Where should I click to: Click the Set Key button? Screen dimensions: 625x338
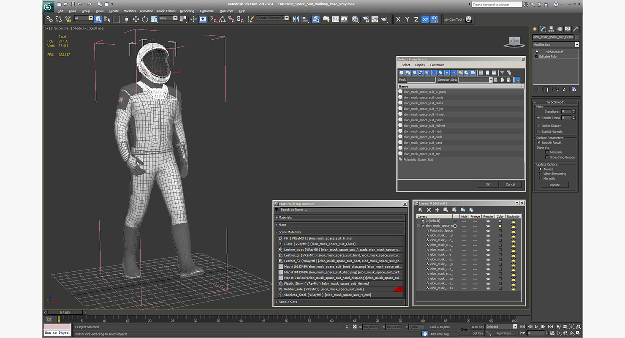tap(477, 333)
